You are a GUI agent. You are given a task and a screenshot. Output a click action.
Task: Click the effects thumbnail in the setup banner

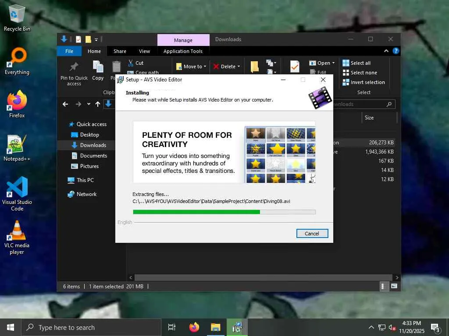tap(280, 154)
